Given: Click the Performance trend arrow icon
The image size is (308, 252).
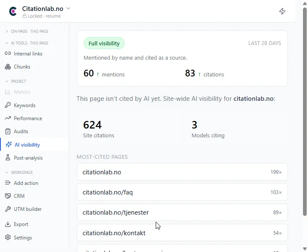Looking at the screenshot, I should (x=8, y=118).
